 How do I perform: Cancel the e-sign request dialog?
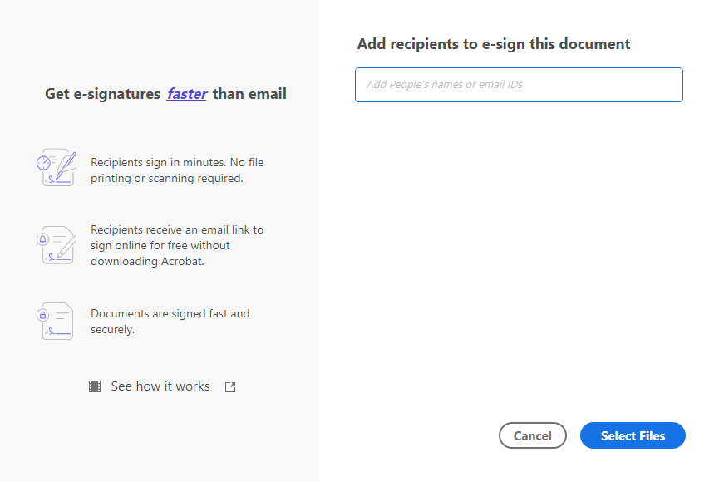click(x=532, y=435)
